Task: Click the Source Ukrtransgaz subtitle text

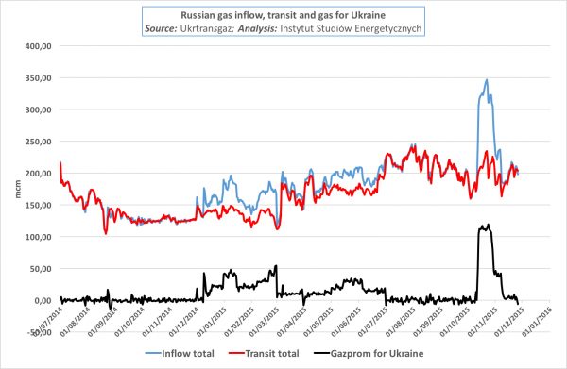Action: coord(283,28)
